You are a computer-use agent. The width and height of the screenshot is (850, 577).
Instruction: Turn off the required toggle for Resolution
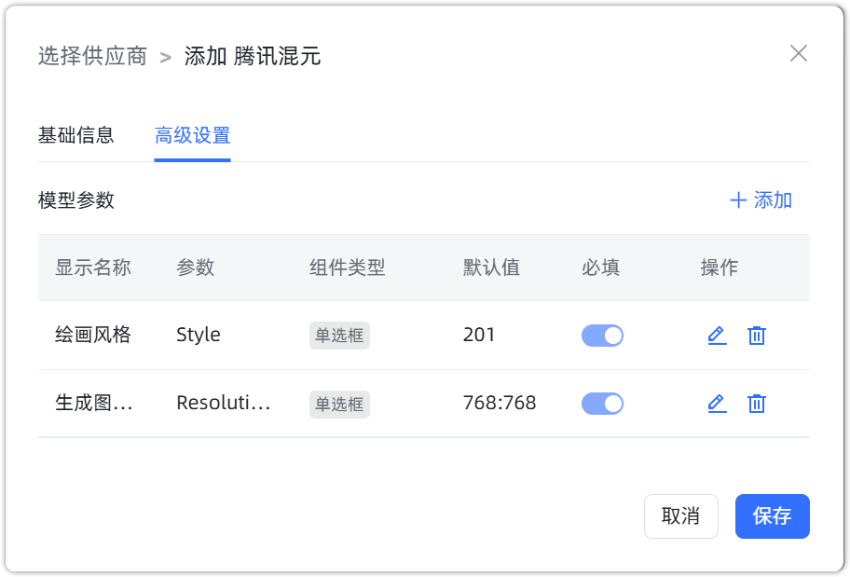click(602, 403)
